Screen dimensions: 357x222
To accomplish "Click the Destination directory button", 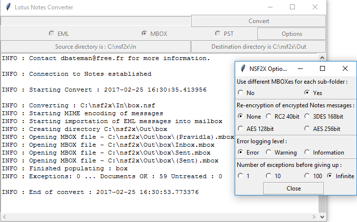I will click(259, 47).
